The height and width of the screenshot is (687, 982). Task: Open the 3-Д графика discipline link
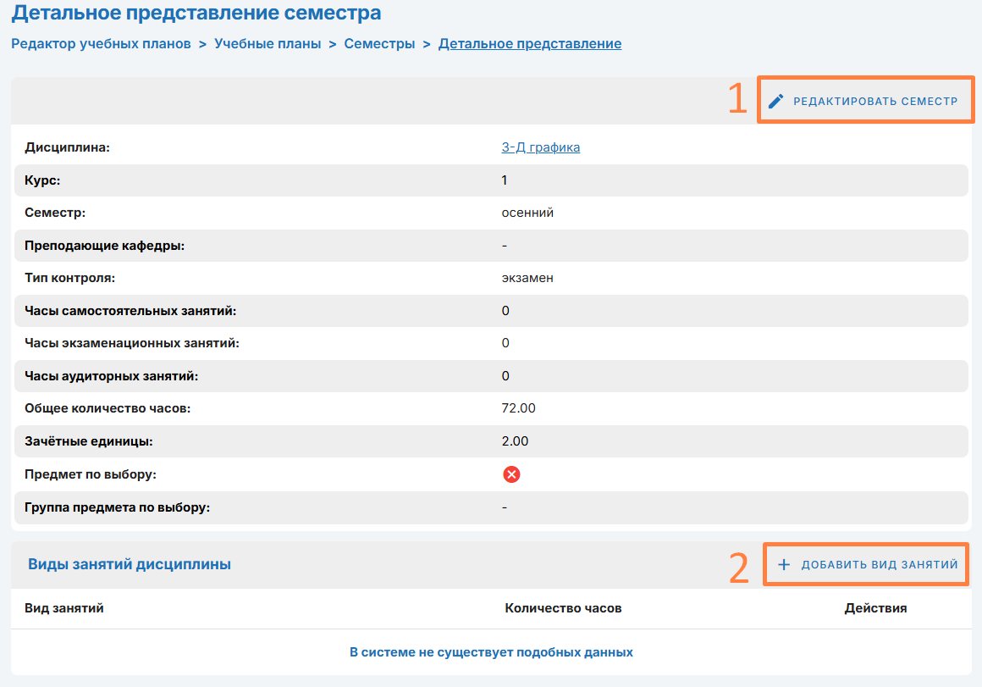coord(540,147)
